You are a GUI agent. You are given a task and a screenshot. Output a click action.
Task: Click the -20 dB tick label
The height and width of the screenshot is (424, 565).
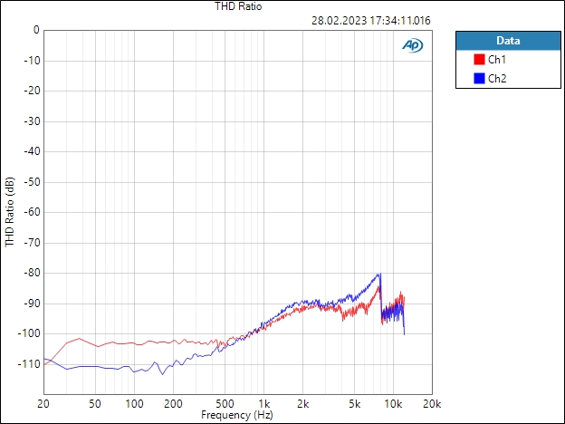point(32,91)
